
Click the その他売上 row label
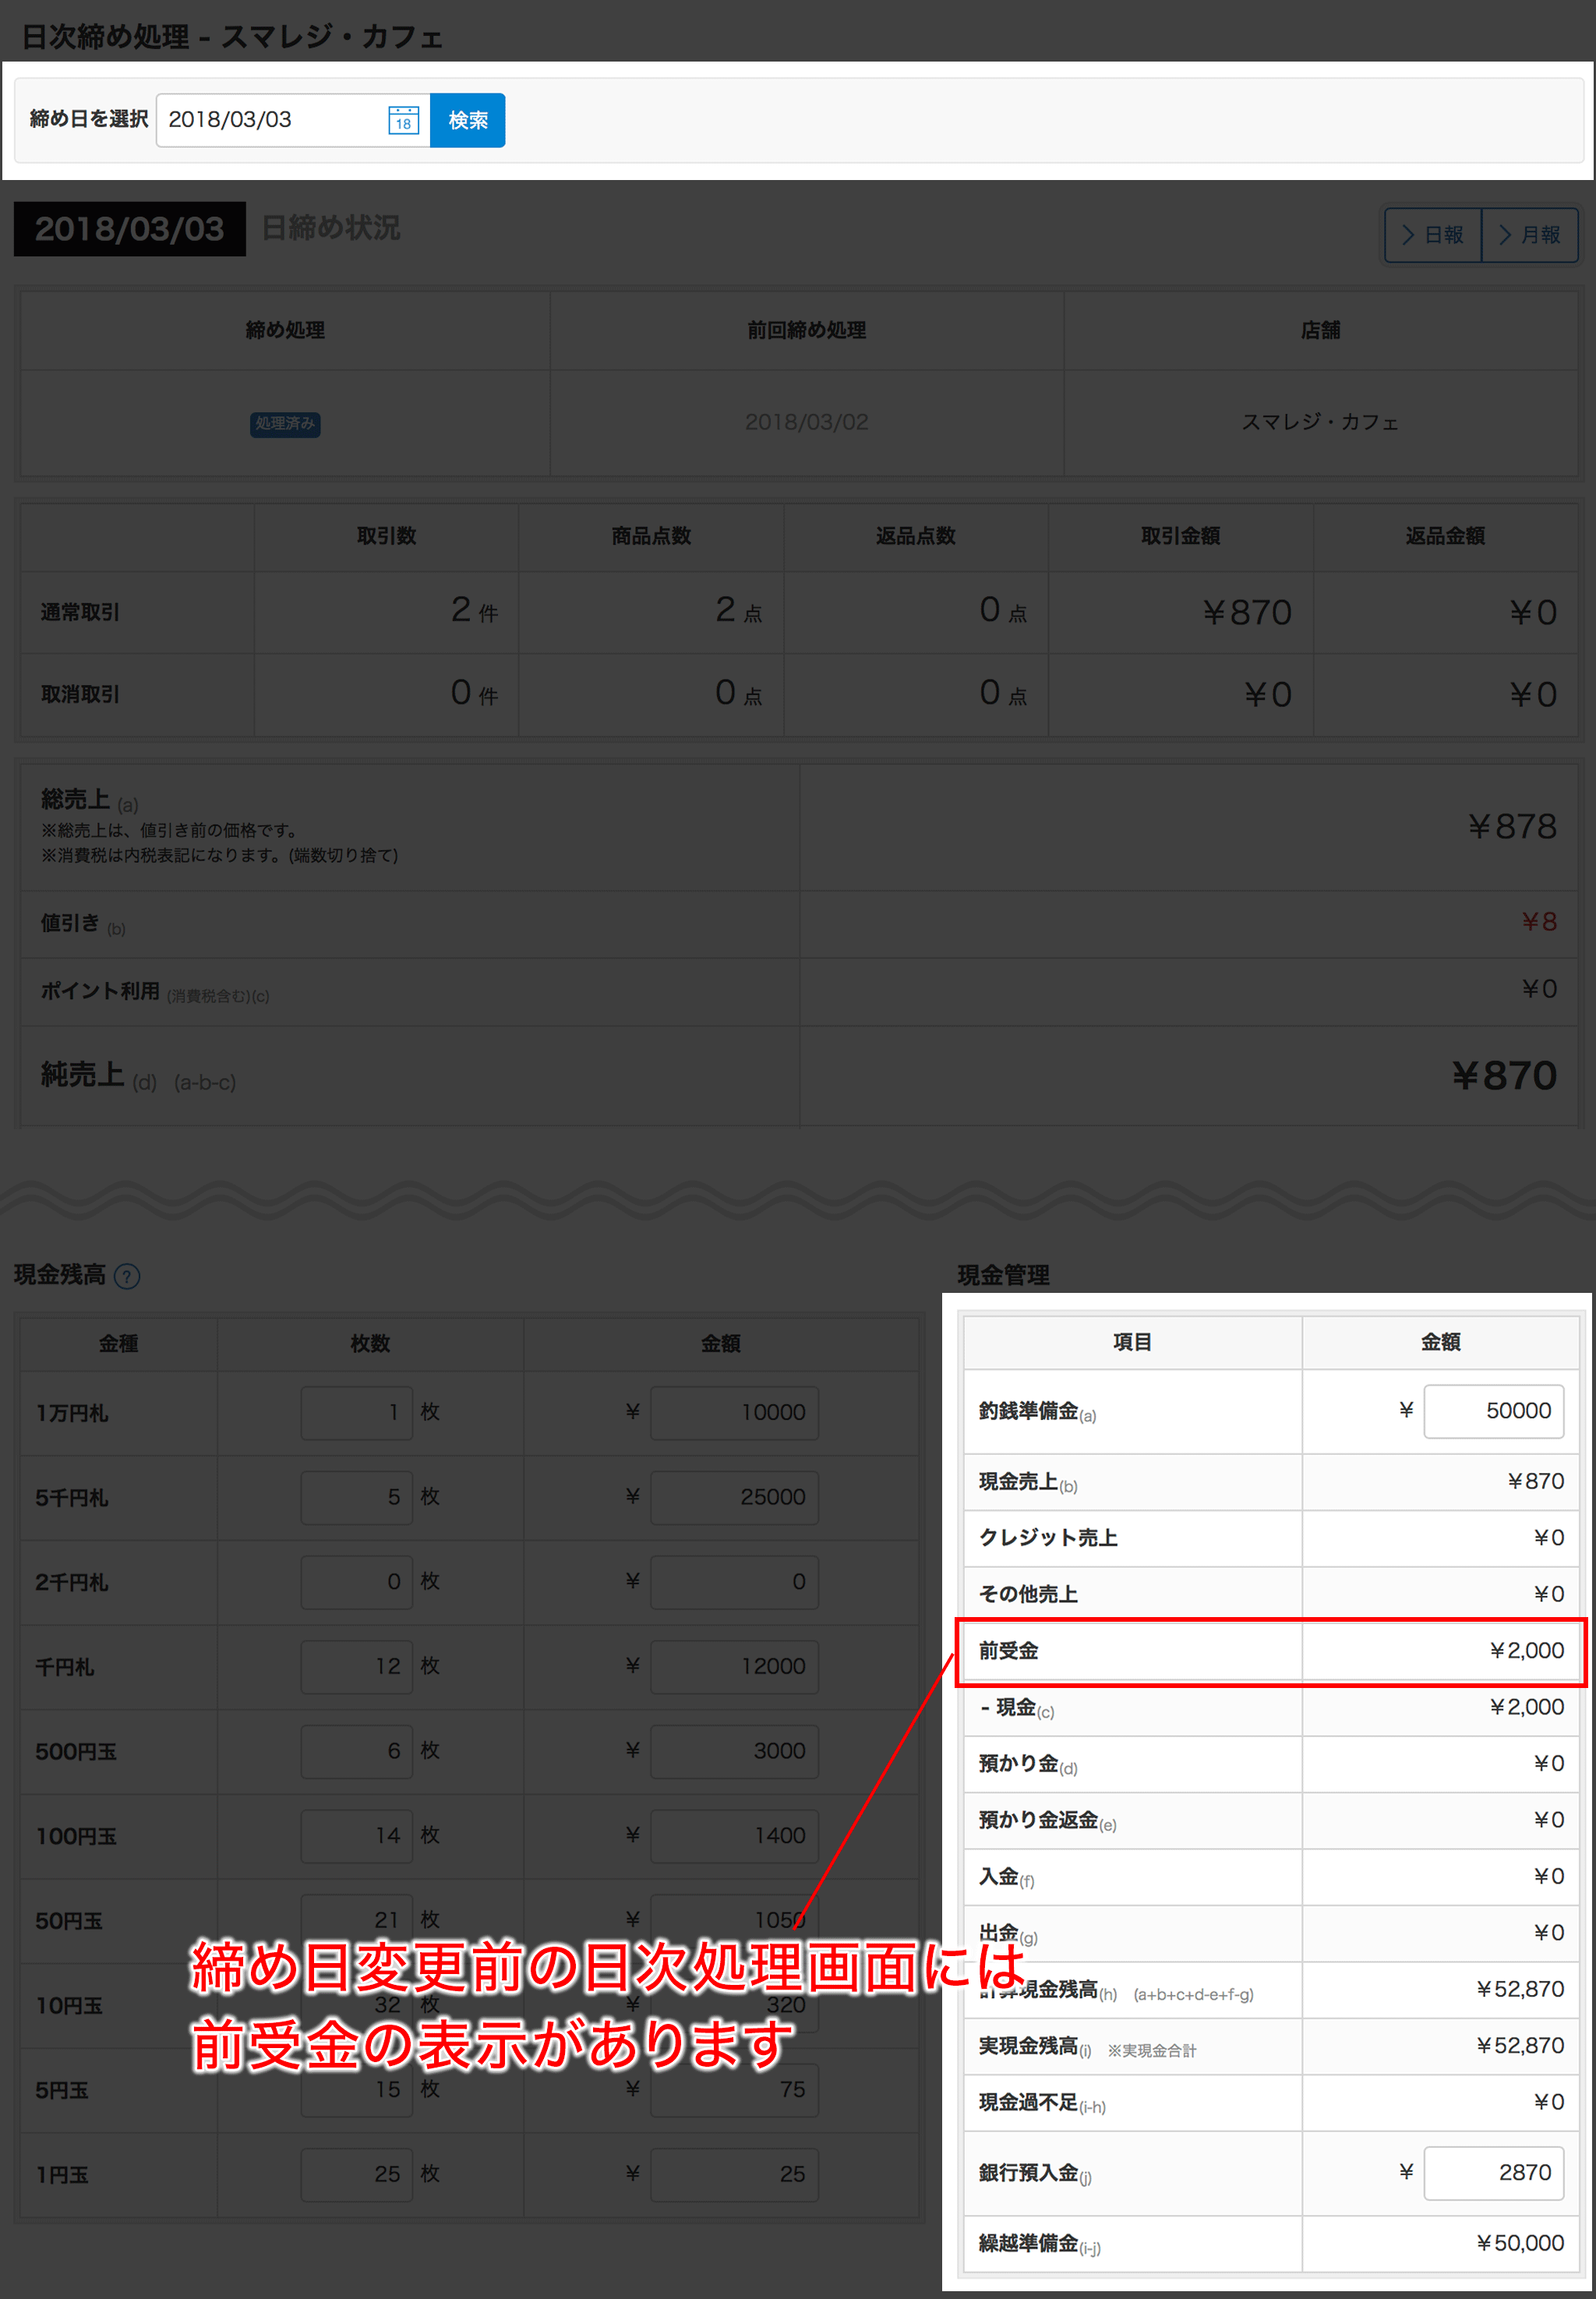pos(1028,1594)
